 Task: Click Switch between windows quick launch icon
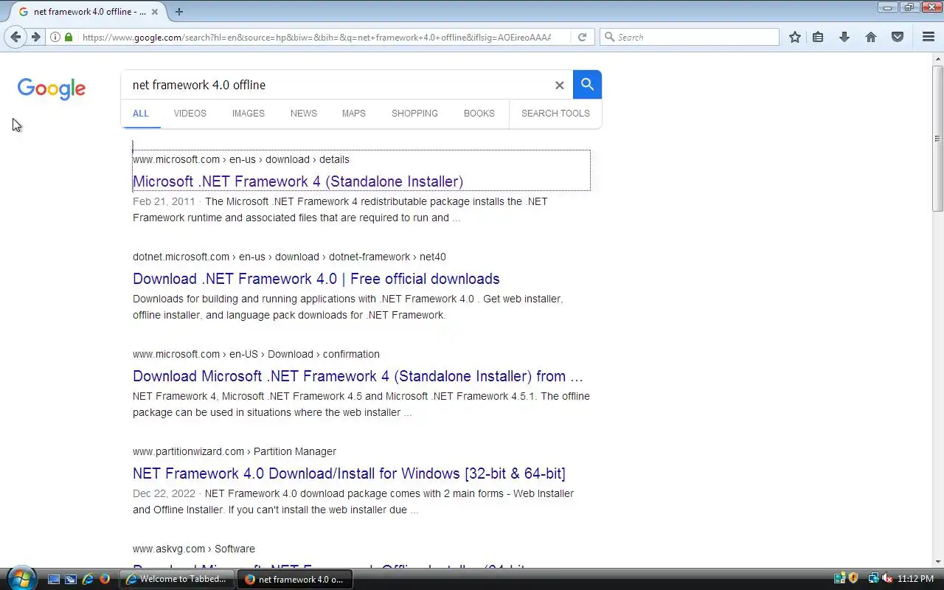(71, 579)
